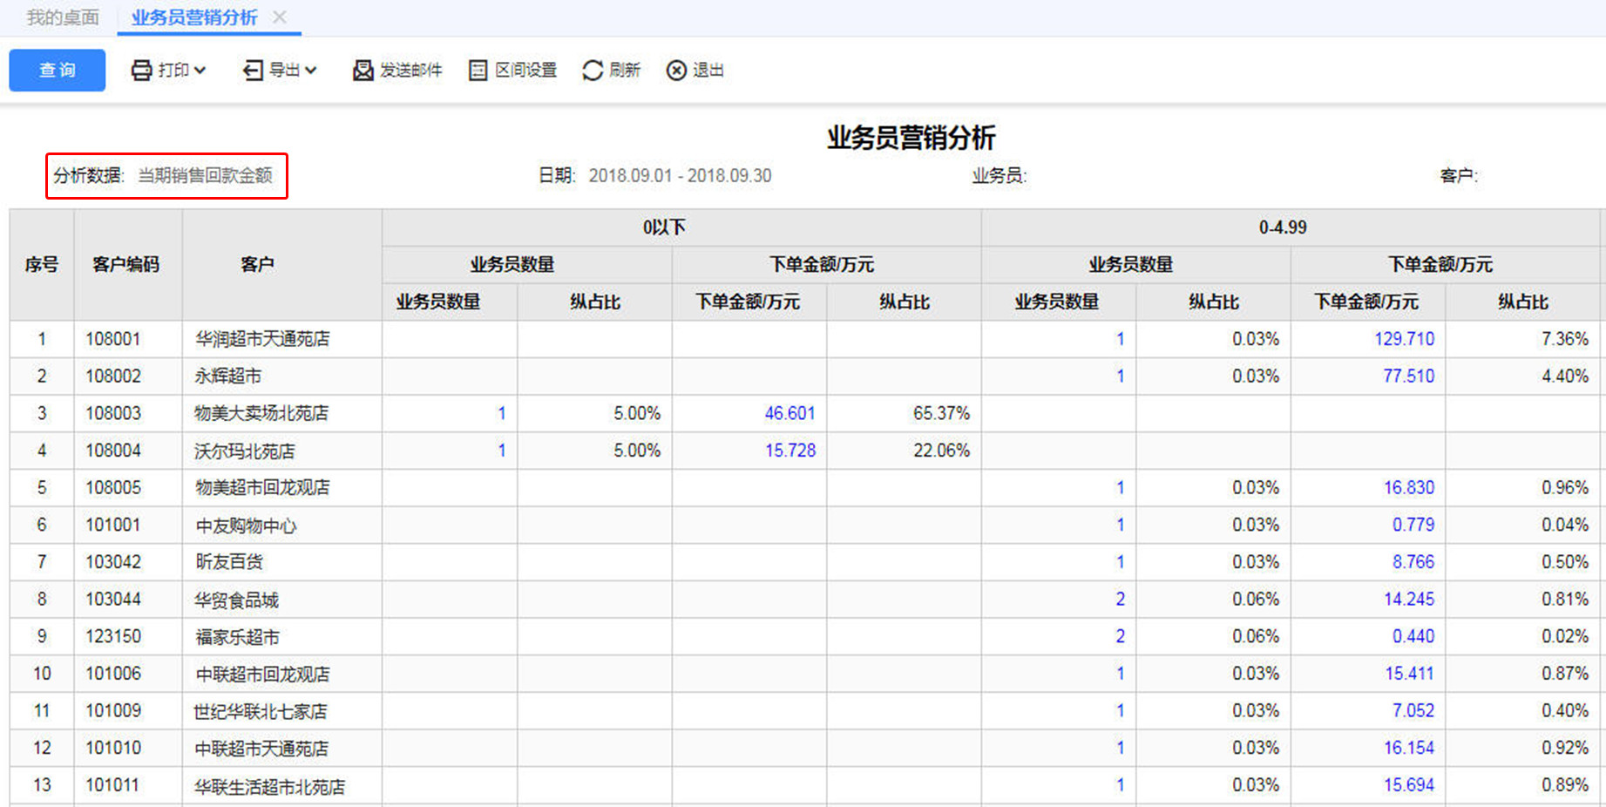Close the 业务员营销分析 tab

coord(280,17)
